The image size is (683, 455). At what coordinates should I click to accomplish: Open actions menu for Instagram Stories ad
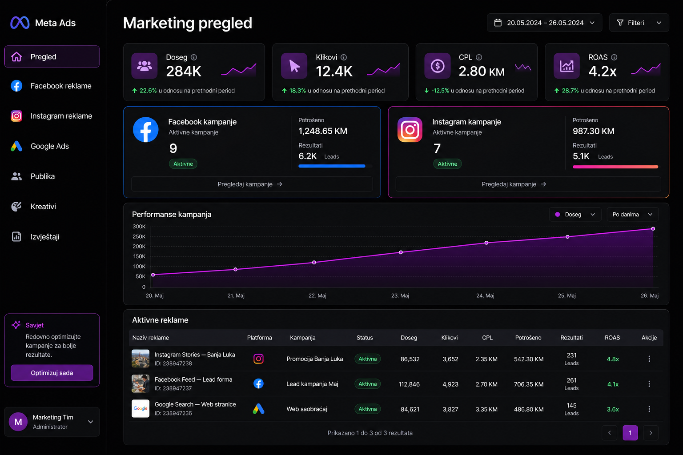pyautogui.click(x=649, y=359)
